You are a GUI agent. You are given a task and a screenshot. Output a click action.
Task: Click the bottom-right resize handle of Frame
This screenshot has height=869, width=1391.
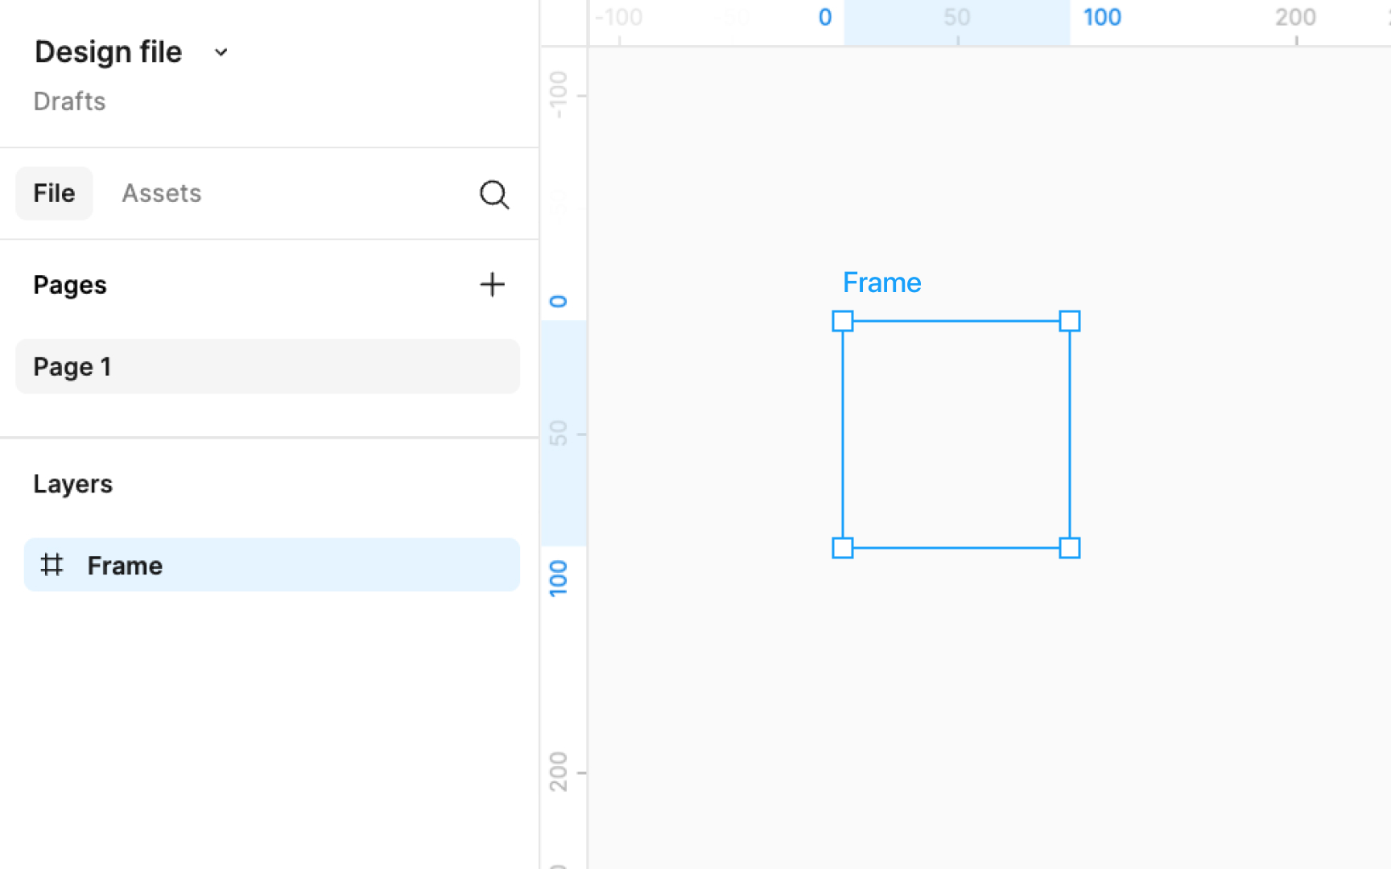pos(1069,548)
